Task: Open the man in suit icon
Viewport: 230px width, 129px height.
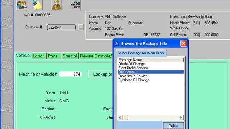Action: click(x=56, y=5)
